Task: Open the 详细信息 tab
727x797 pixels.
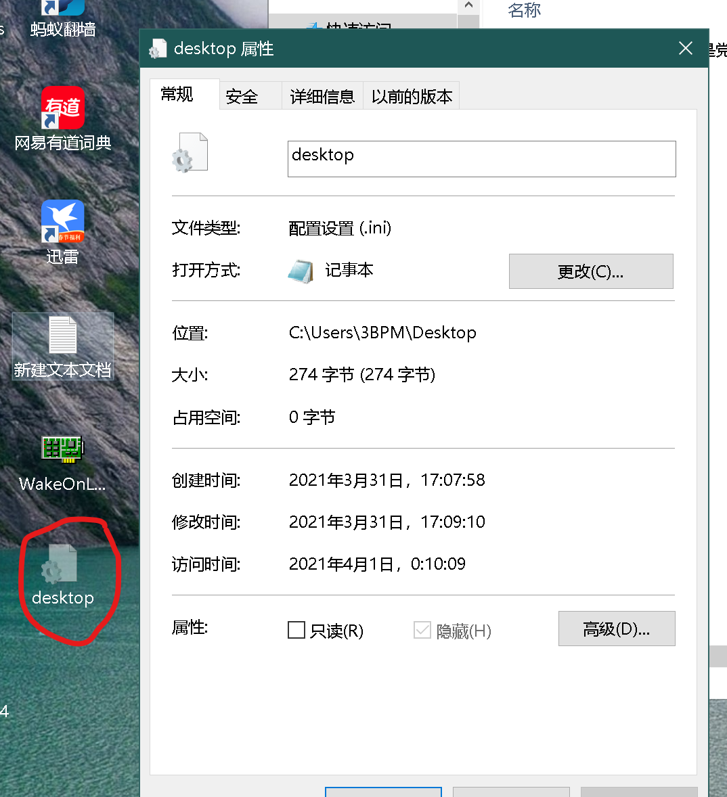Action: pyautogui.click(x=322, y=95)
